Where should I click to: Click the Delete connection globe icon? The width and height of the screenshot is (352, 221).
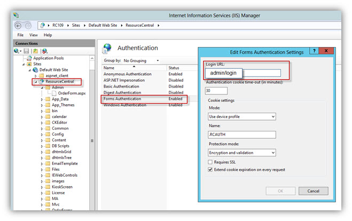click(x=45, y=51)
